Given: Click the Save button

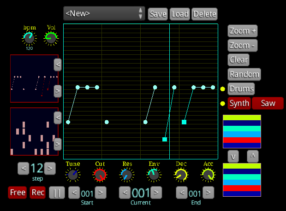Looking at the screenshot, I should tap(158, 14).
